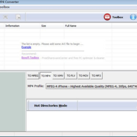Click the Toolbox label in toolbar
137x137 pixels.
point(118,17)
